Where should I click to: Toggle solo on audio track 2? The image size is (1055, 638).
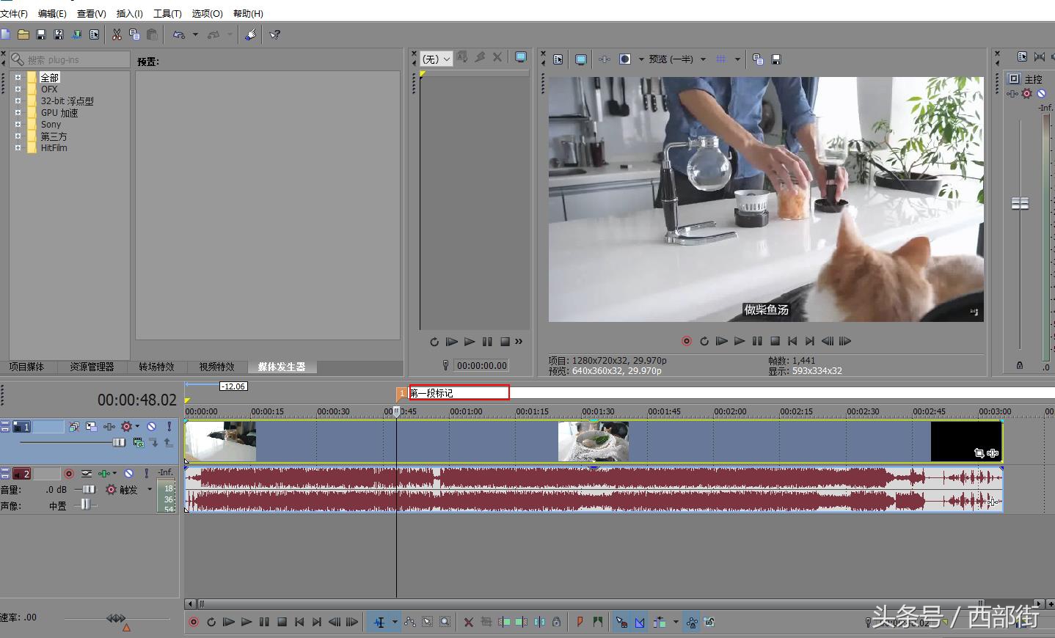[x=146, y=474]
